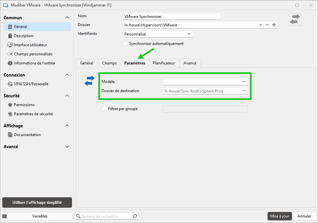Browse with Dossier de destination ellipsis button

pos(244,91)
